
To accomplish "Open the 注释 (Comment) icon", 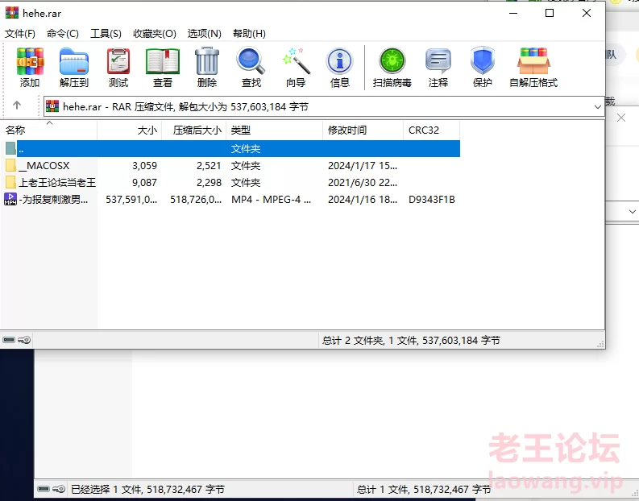I will pyautogui.click(x=438, y=68).
